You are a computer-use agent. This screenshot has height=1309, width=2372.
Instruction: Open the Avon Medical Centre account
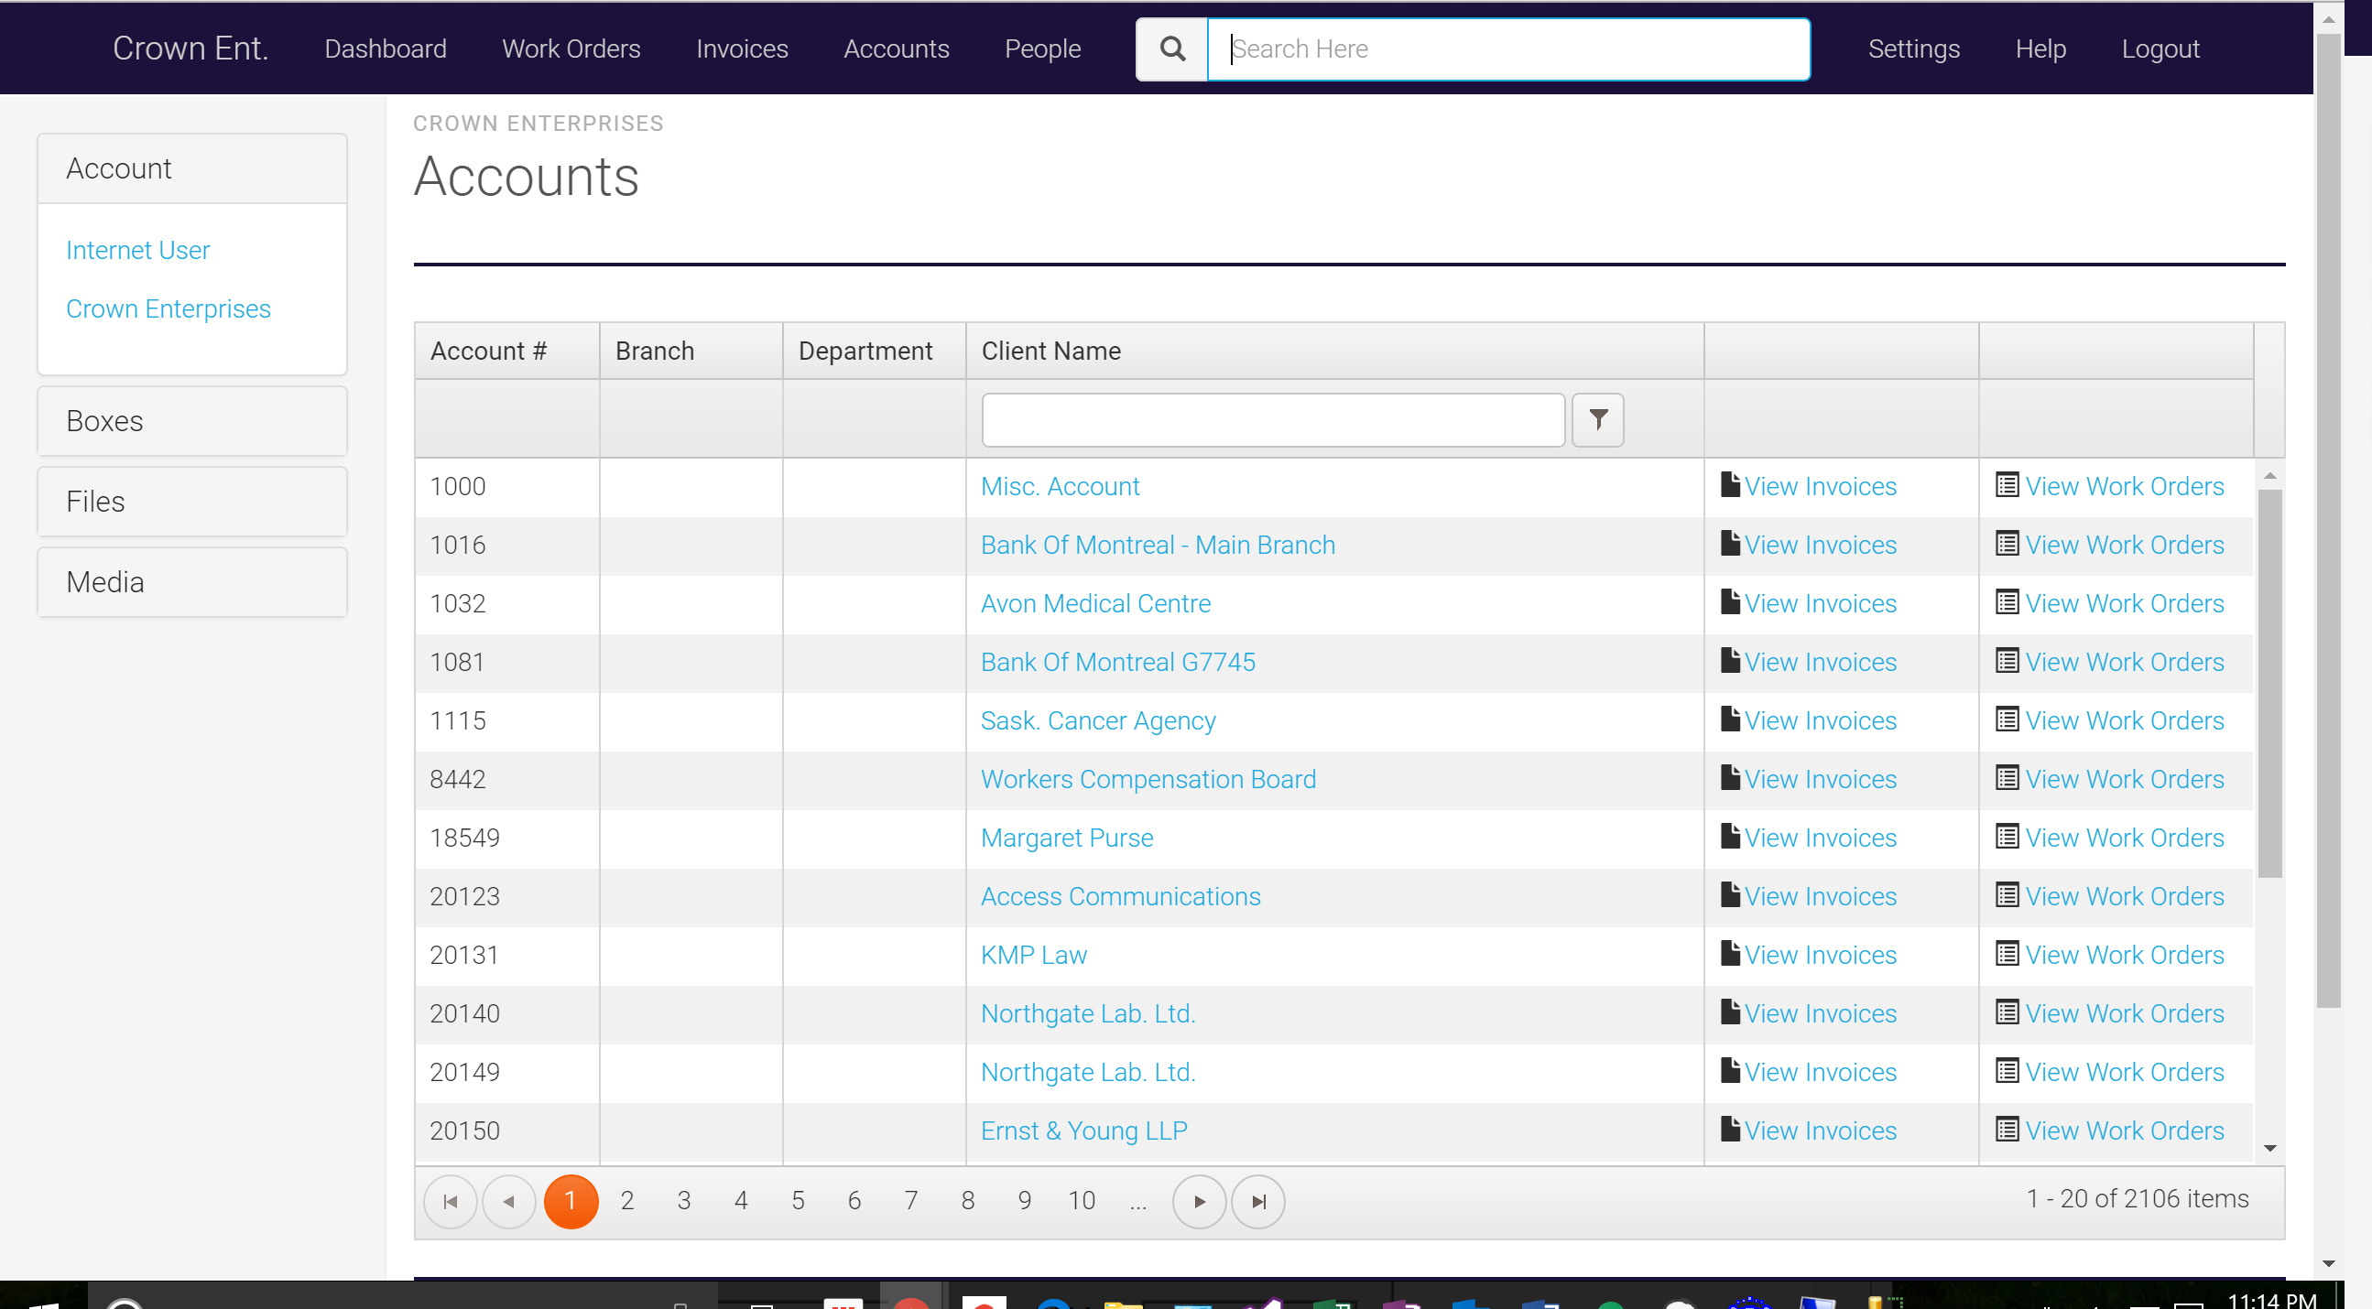[1094, 603]
